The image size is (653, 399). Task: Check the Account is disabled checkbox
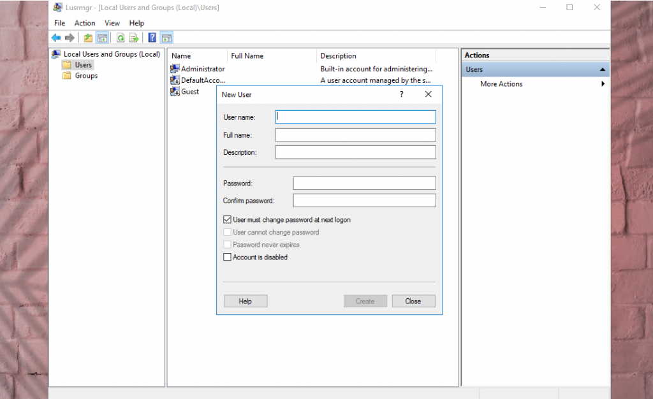pyautogui.click(x=227, y=257)
